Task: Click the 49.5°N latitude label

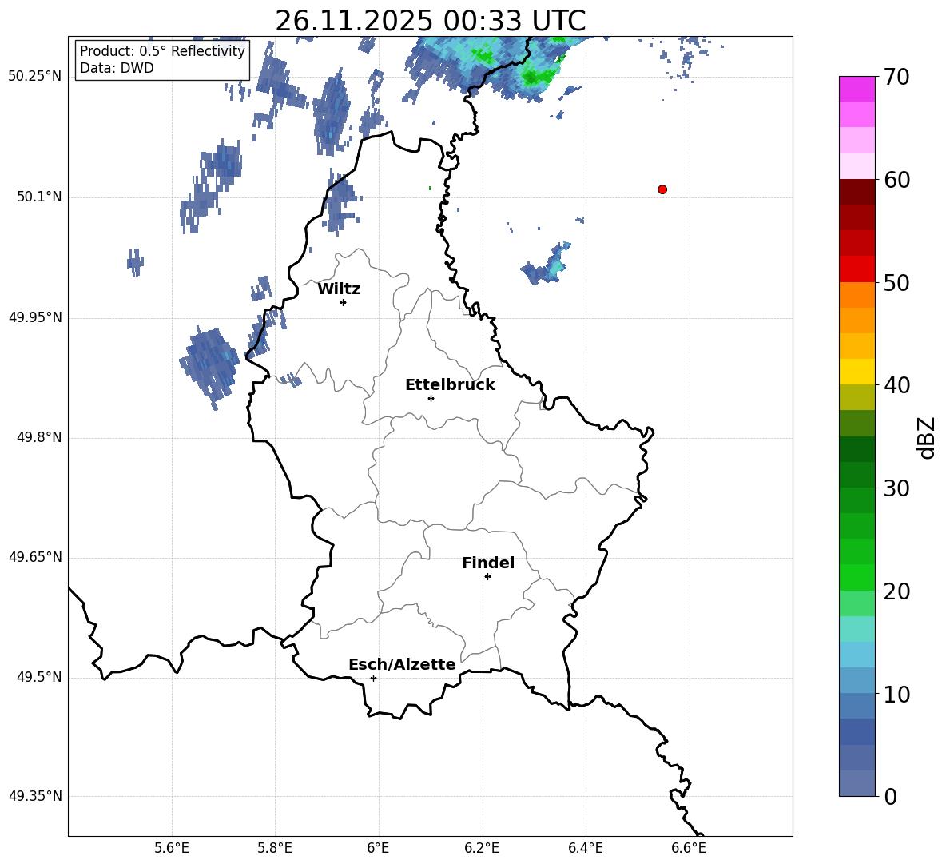Action: 39,677
